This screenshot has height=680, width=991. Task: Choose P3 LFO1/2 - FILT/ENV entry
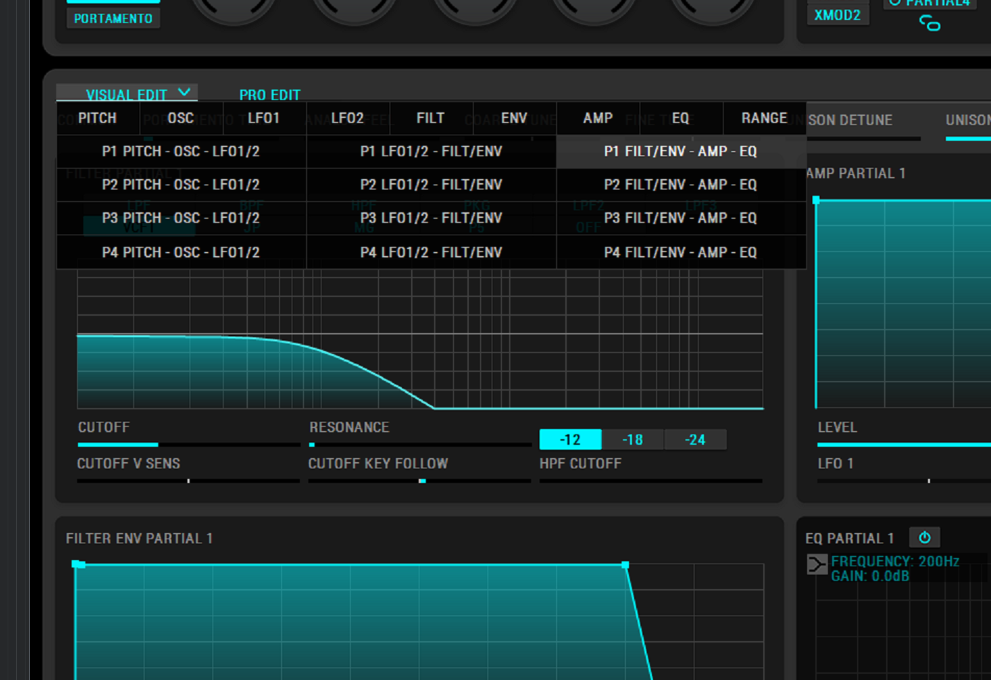[431, 218]
